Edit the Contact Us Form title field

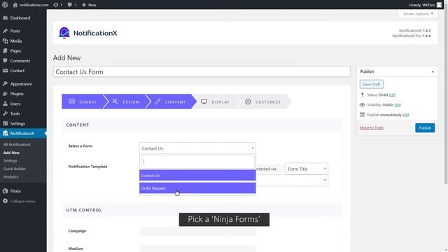click(202, 71)
